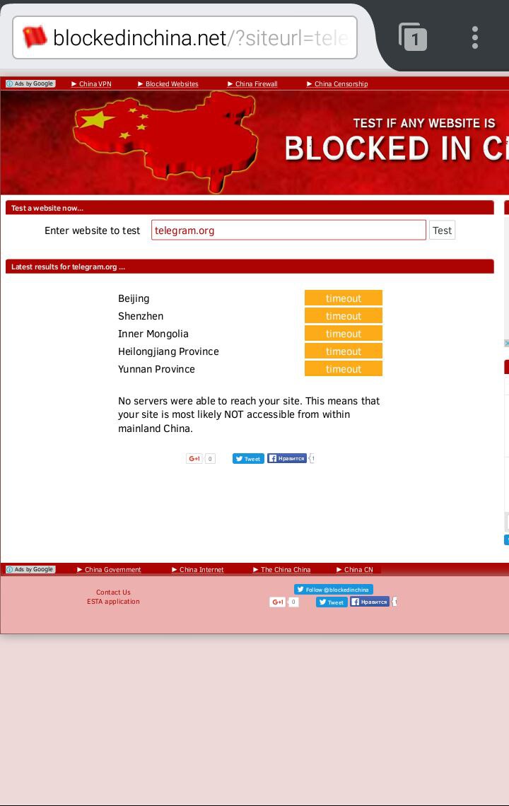Click the 'No servers were able to reach' message
Screen dimensions: 509x806
(x=249, y=414)
